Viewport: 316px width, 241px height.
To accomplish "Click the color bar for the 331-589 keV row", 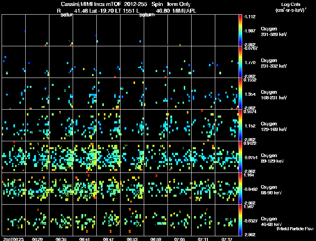I will point(240,30).
